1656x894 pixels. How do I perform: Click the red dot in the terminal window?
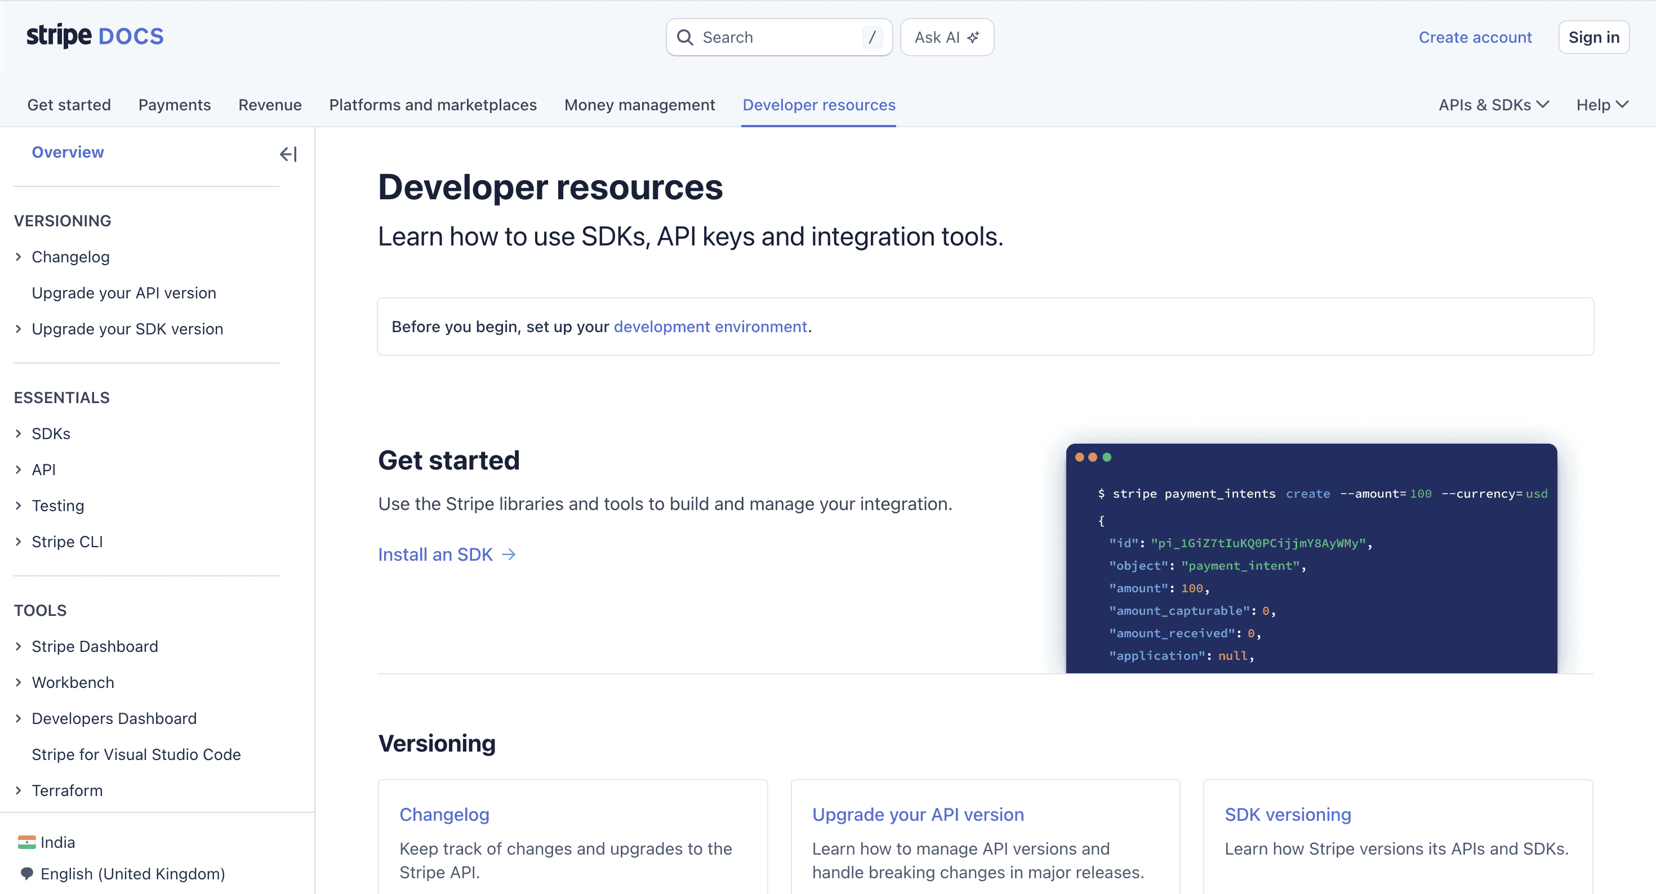[1079, 457]
